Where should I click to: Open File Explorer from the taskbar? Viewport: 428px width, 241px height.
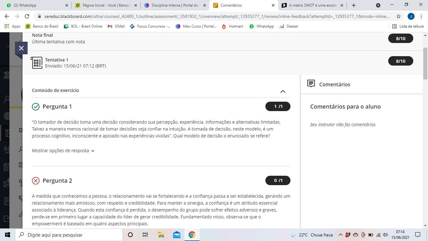(161, 235)
